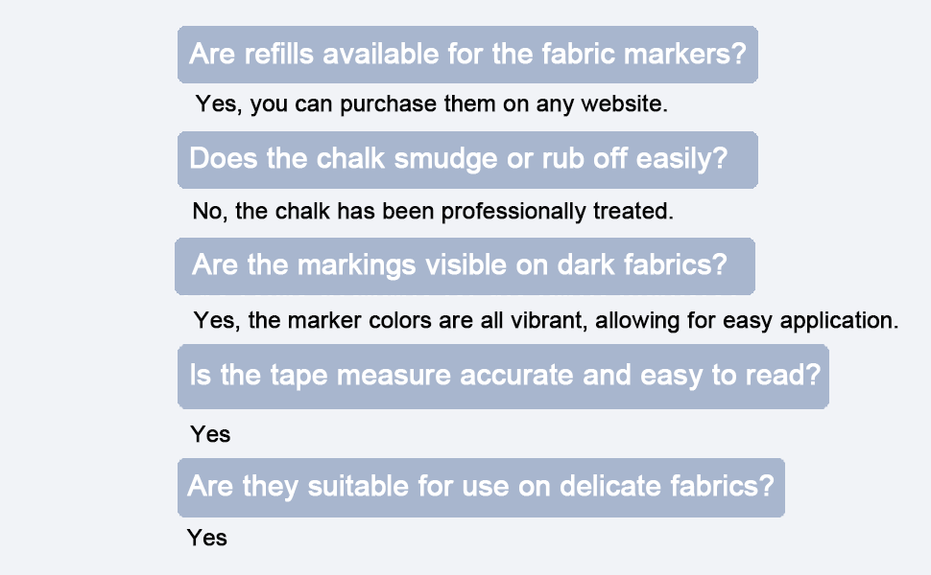
Task: Select the answer 'chalk has been professionally treated'
Action: [433, 211]
